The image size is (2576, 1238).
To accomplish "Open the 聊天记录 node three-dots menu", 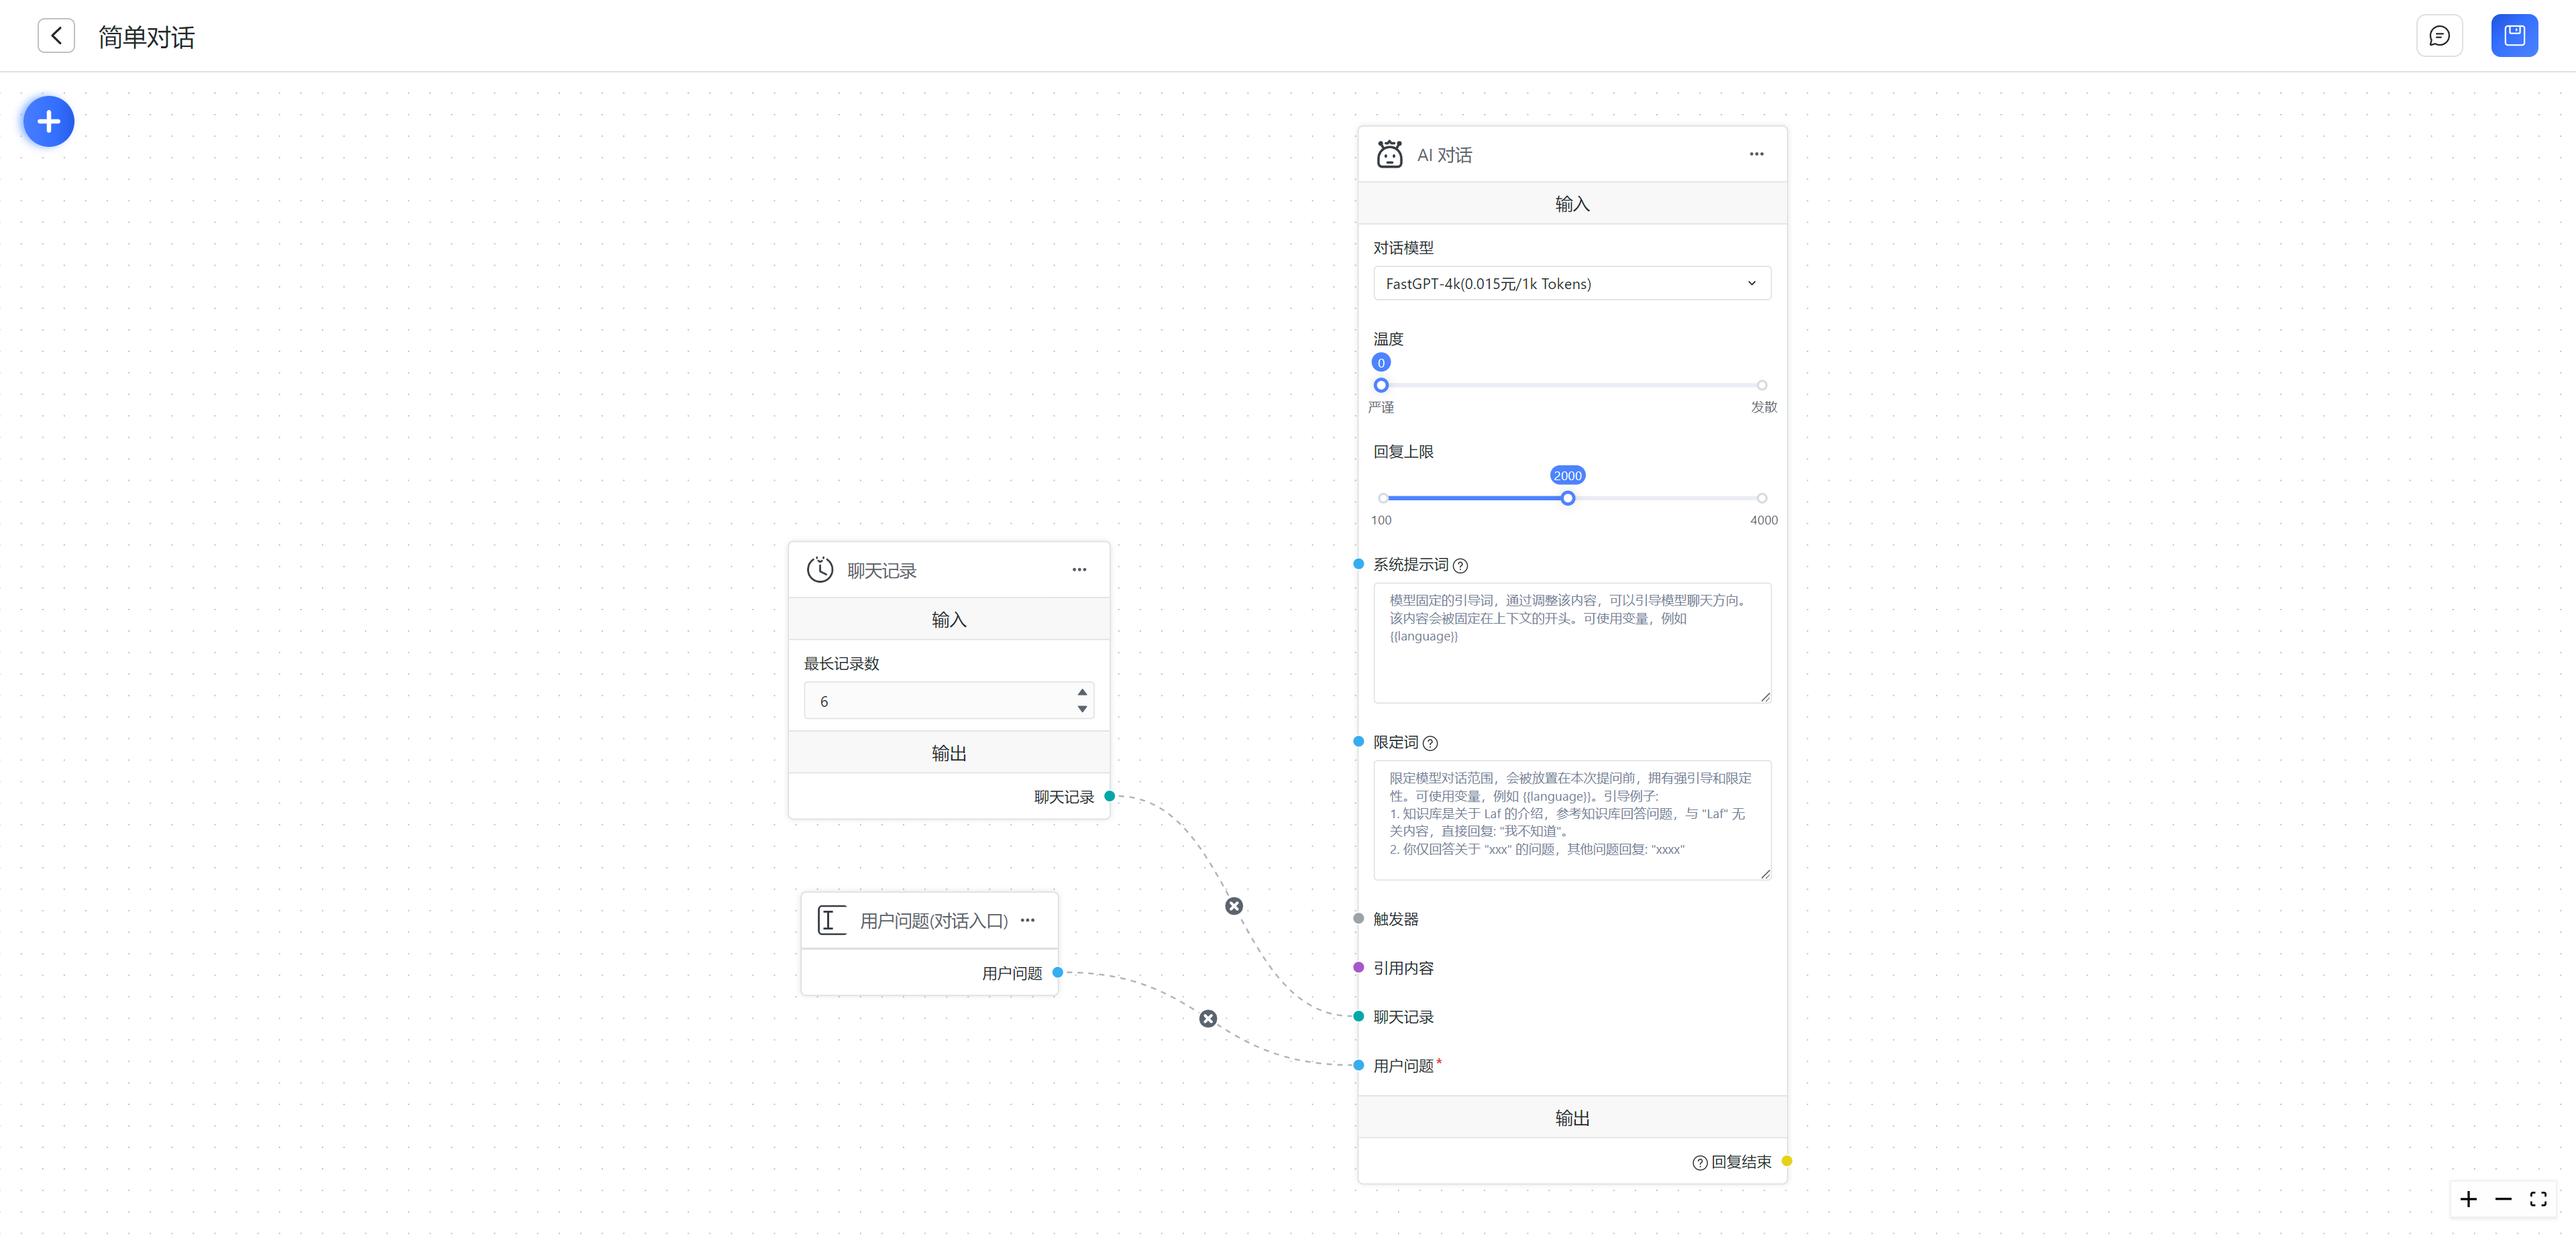I will (x=1079, y=570).
